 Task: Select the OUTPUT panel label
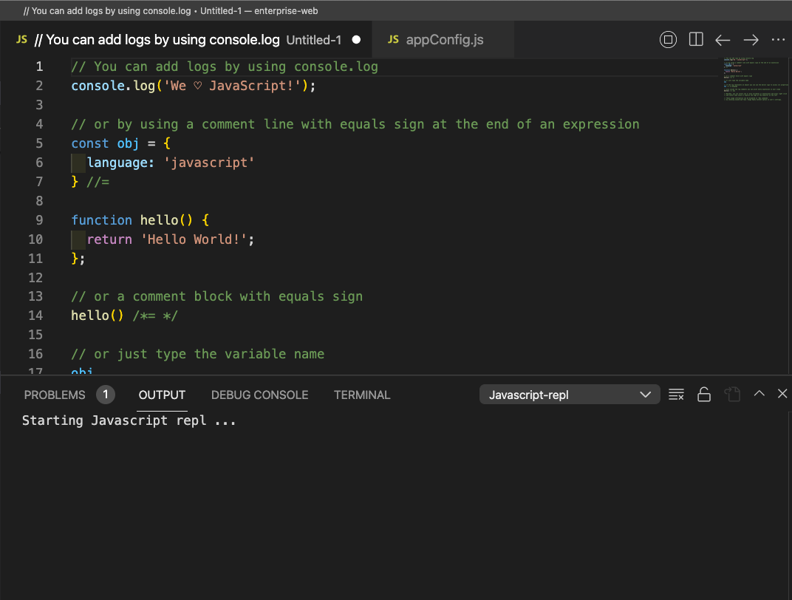162,395
